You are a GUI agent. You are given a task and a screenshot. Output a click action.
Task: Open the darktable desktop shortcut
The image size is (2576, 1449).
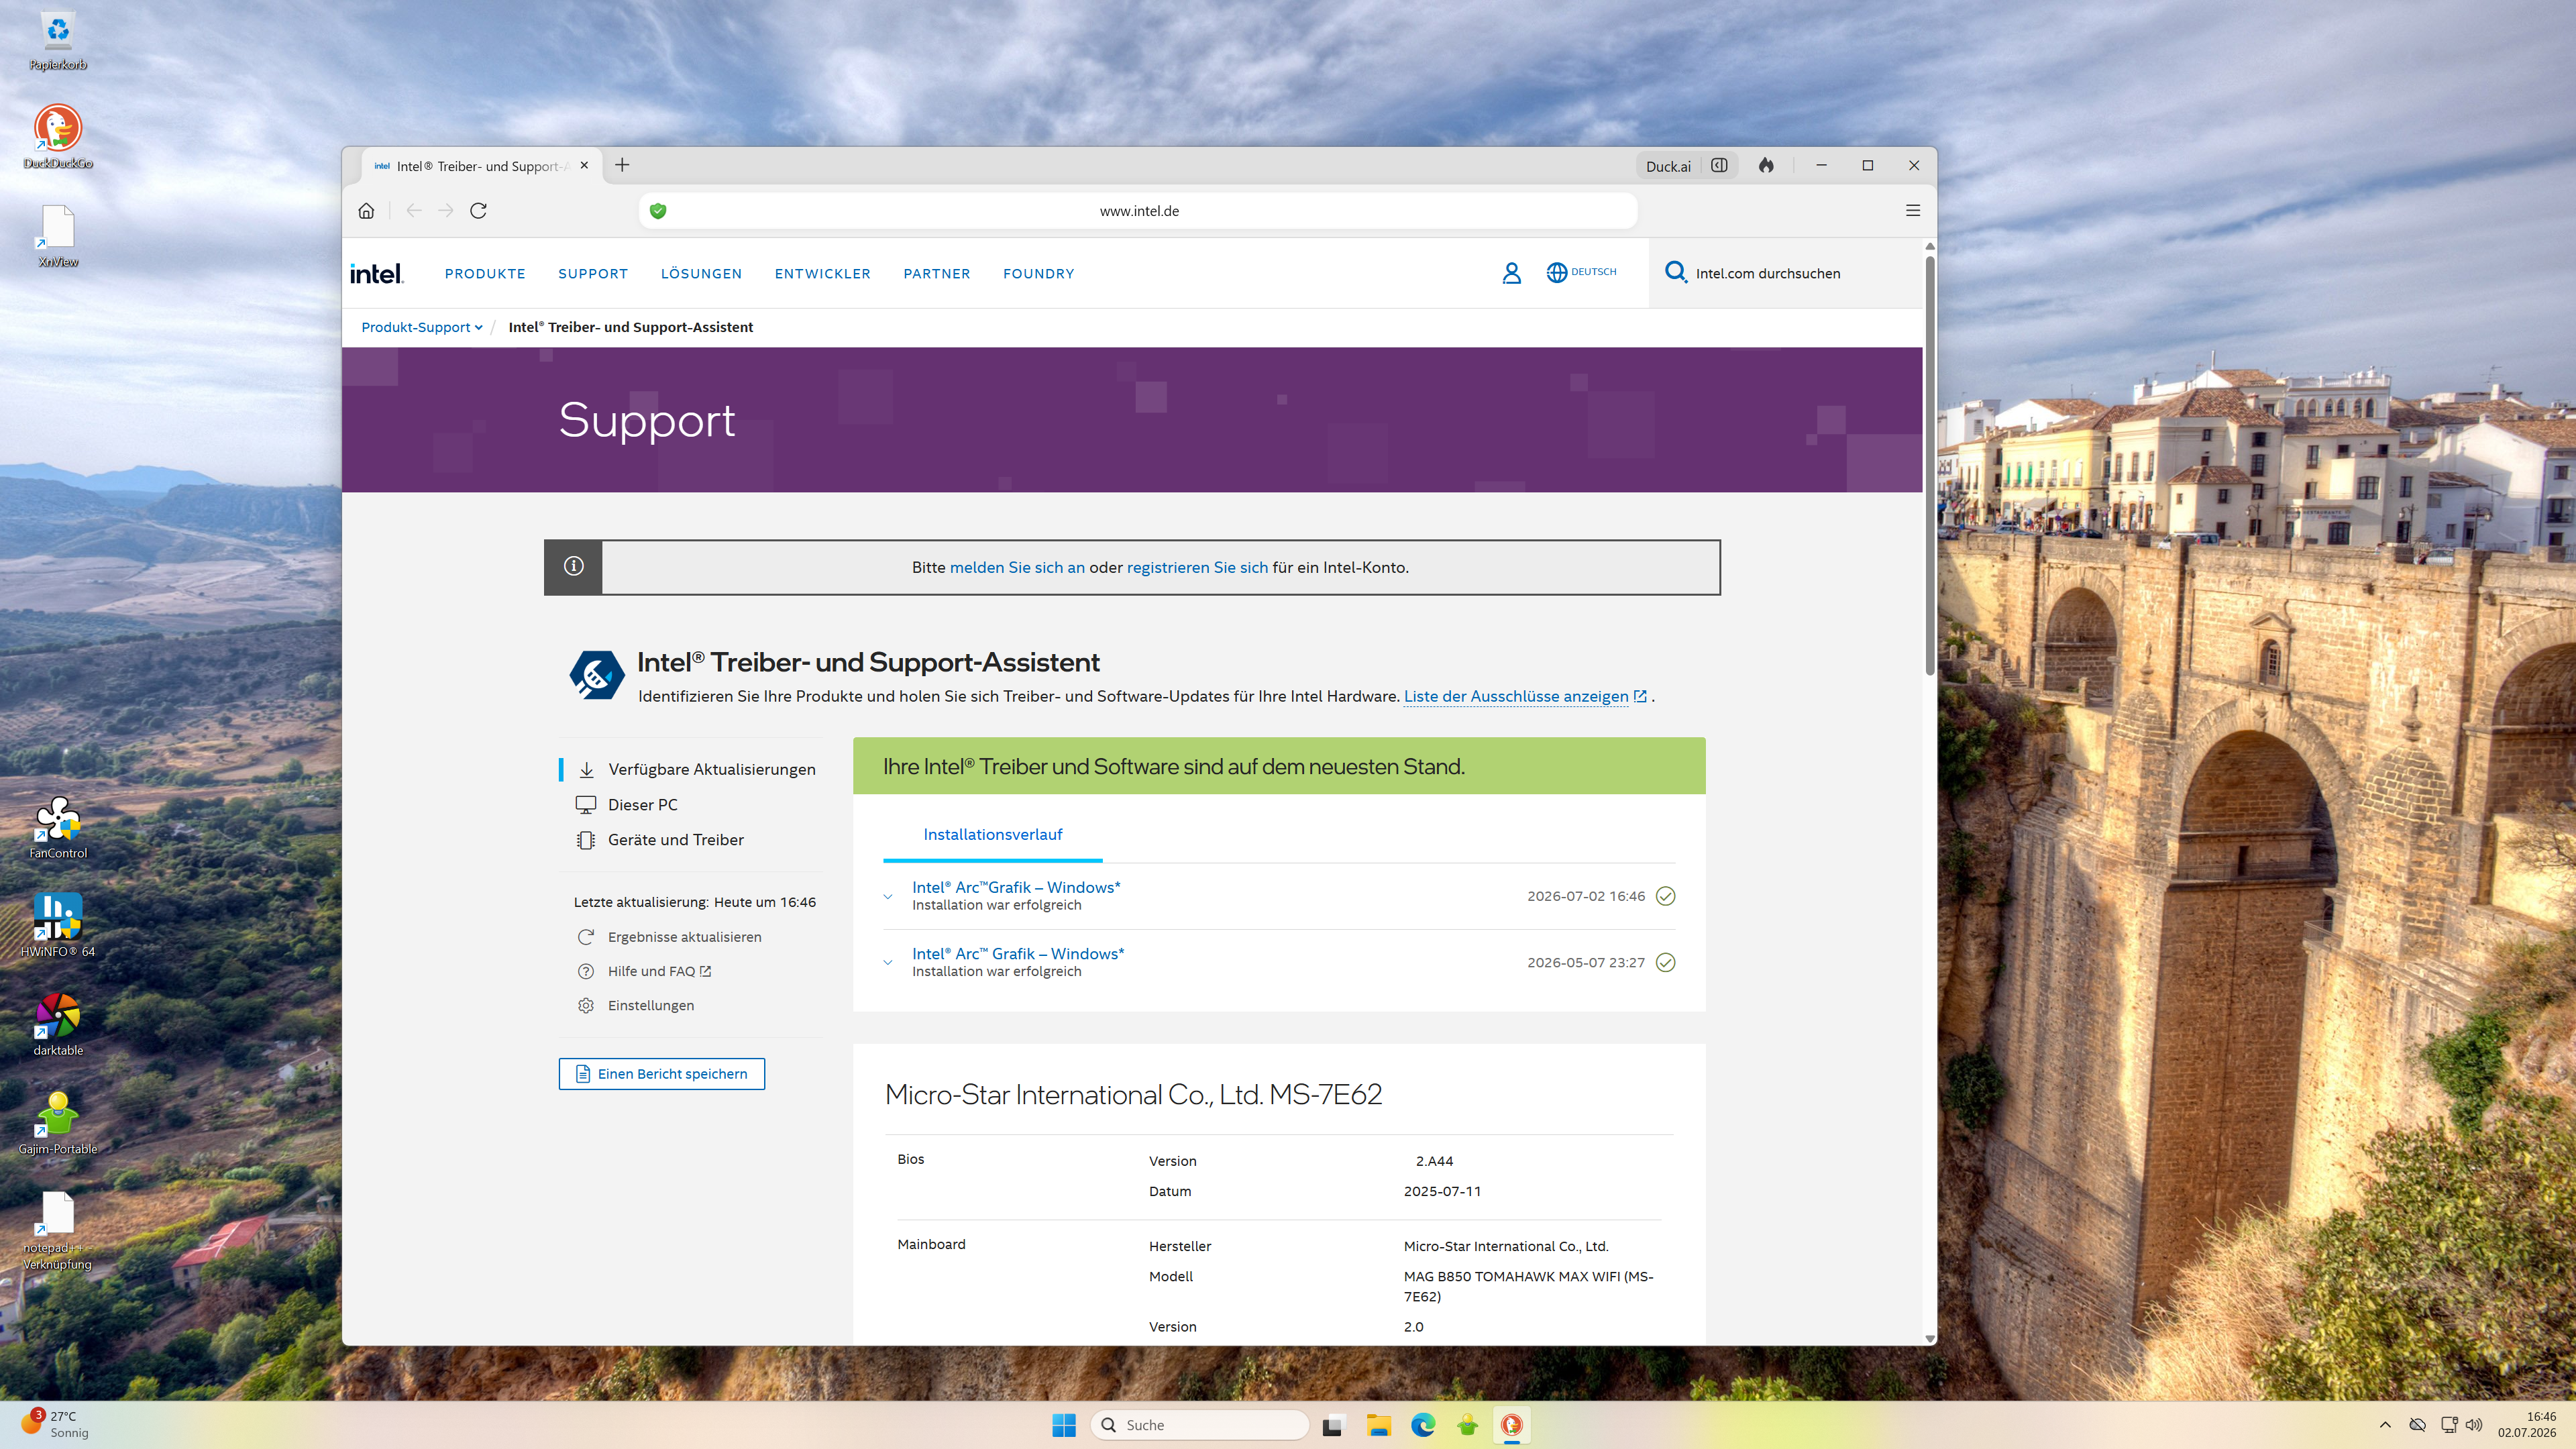(x=58, y=1025)
